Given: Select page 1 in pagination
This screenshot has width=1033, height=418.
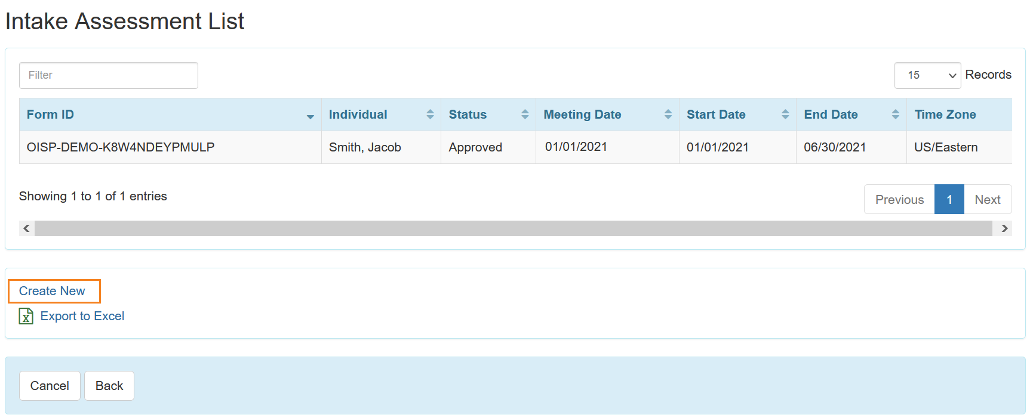Looking at the screenshot, I should coord(949,200).
